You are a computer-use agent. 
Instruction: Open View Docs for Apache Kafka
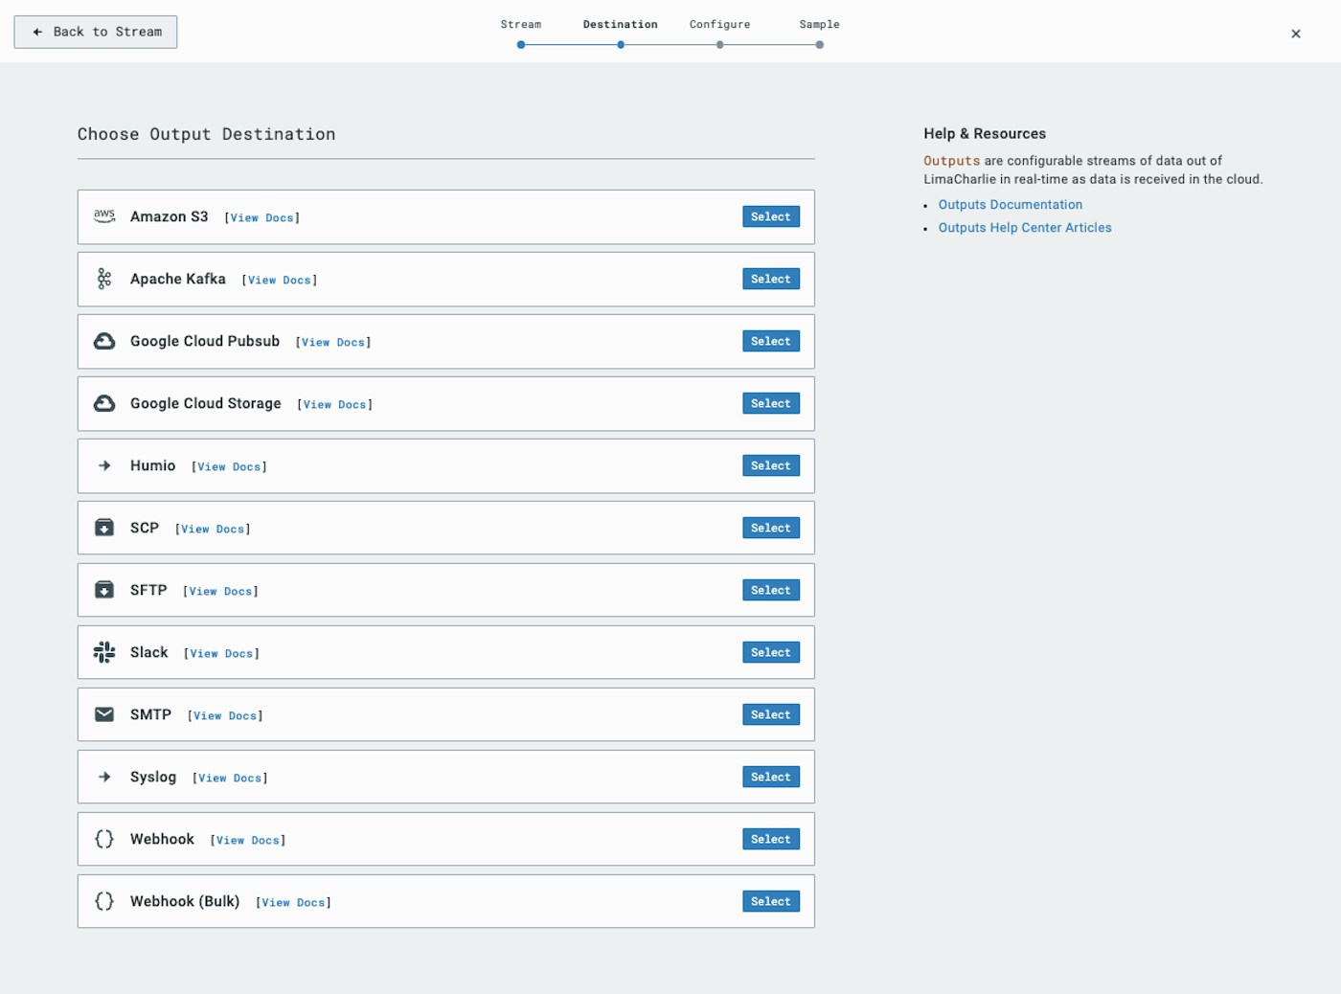[280, 281]
